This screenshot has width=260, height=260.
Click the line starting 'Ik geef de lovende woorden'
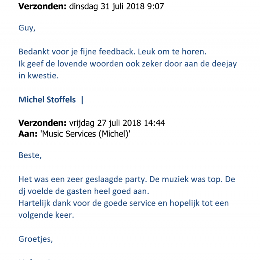128,64
